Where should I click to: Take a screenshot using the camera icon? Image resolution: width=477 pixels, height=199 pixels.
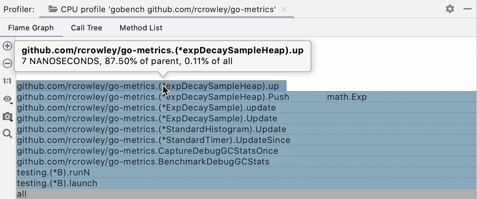(x=7, y=116)
